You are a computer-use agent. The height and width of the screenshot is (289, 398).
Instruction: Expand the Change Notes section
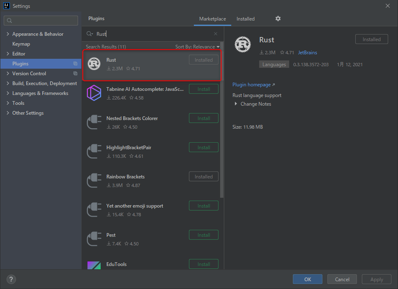tap(236, 104)
